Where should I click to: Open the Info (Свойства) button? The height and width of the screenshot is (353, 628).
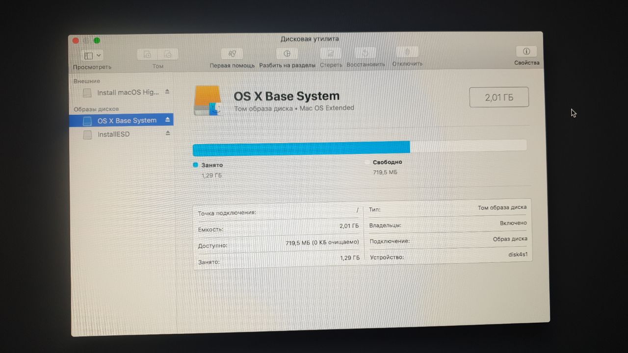coord(526,51)
